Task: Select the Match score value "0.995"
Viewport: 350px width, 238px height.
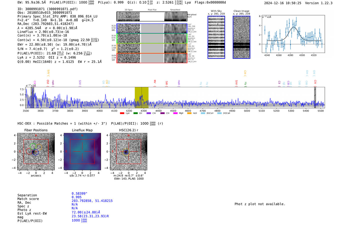Action: click(x=76, y=197)
